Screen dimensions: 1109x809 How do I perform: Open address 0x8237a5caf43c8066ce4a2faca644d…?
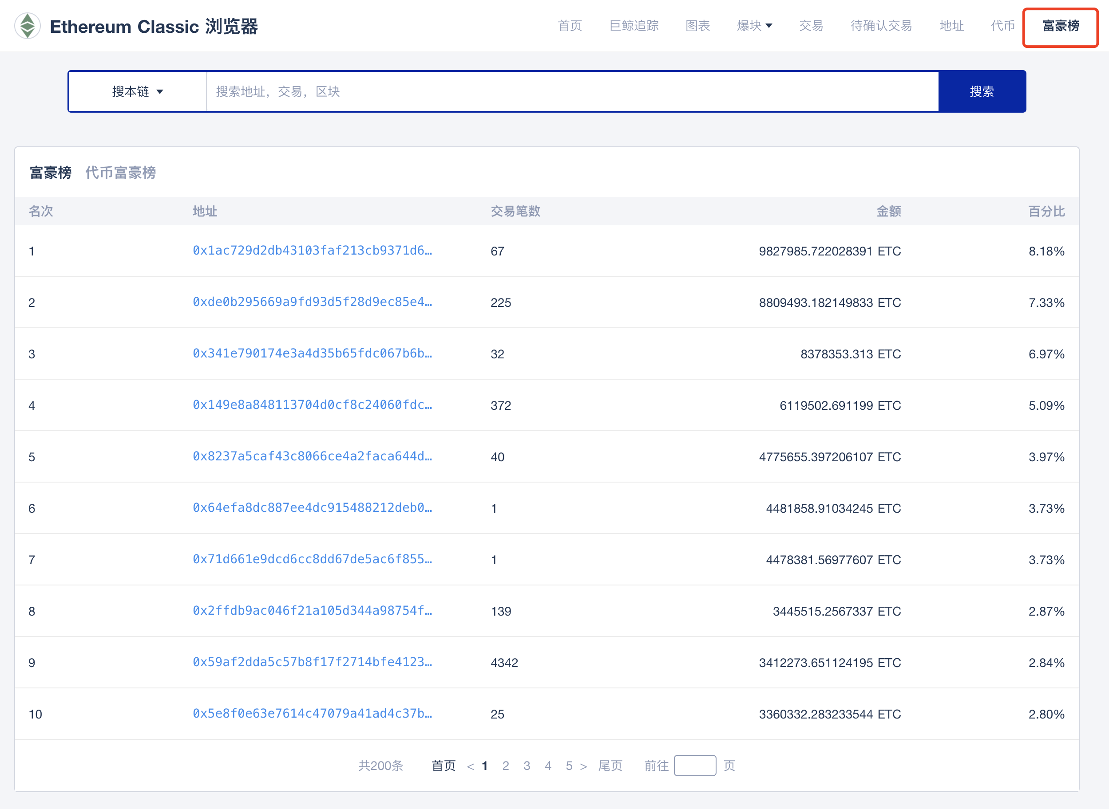[312, 456]
